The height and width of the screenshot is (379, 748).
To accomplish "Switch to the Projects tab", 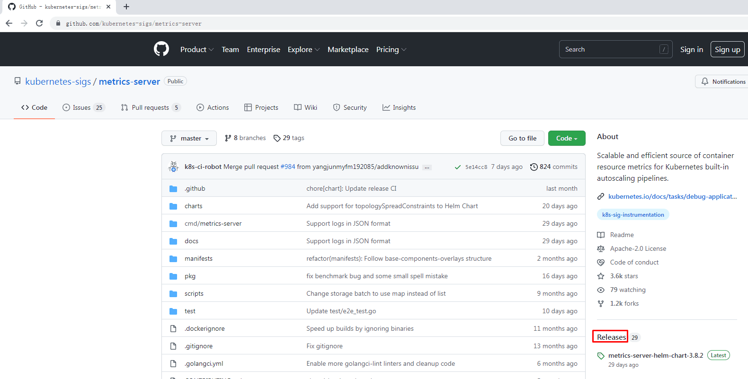I will [x=261, y=107].
